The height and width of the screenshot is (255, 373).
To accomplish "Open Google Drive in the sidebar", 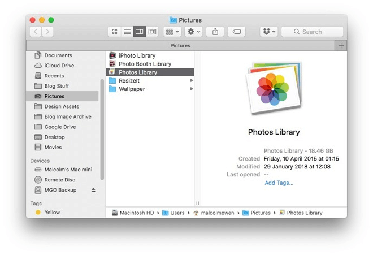I will tap(62, 127).
